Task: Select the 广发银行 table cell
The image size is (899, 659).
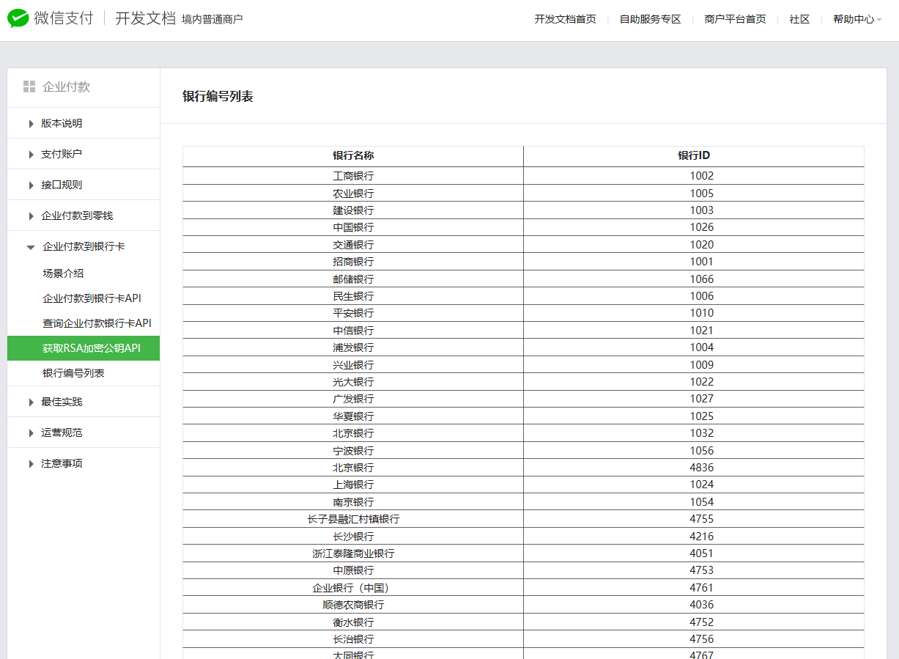Action: point(353,399)
